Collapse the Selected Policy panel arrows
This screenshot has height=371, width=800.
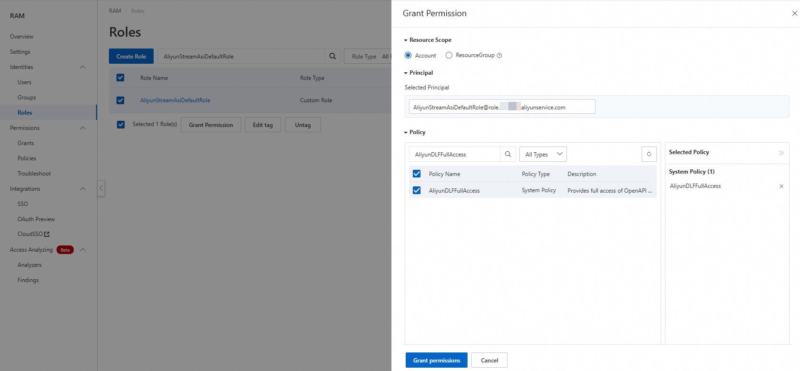click(781, 153)
